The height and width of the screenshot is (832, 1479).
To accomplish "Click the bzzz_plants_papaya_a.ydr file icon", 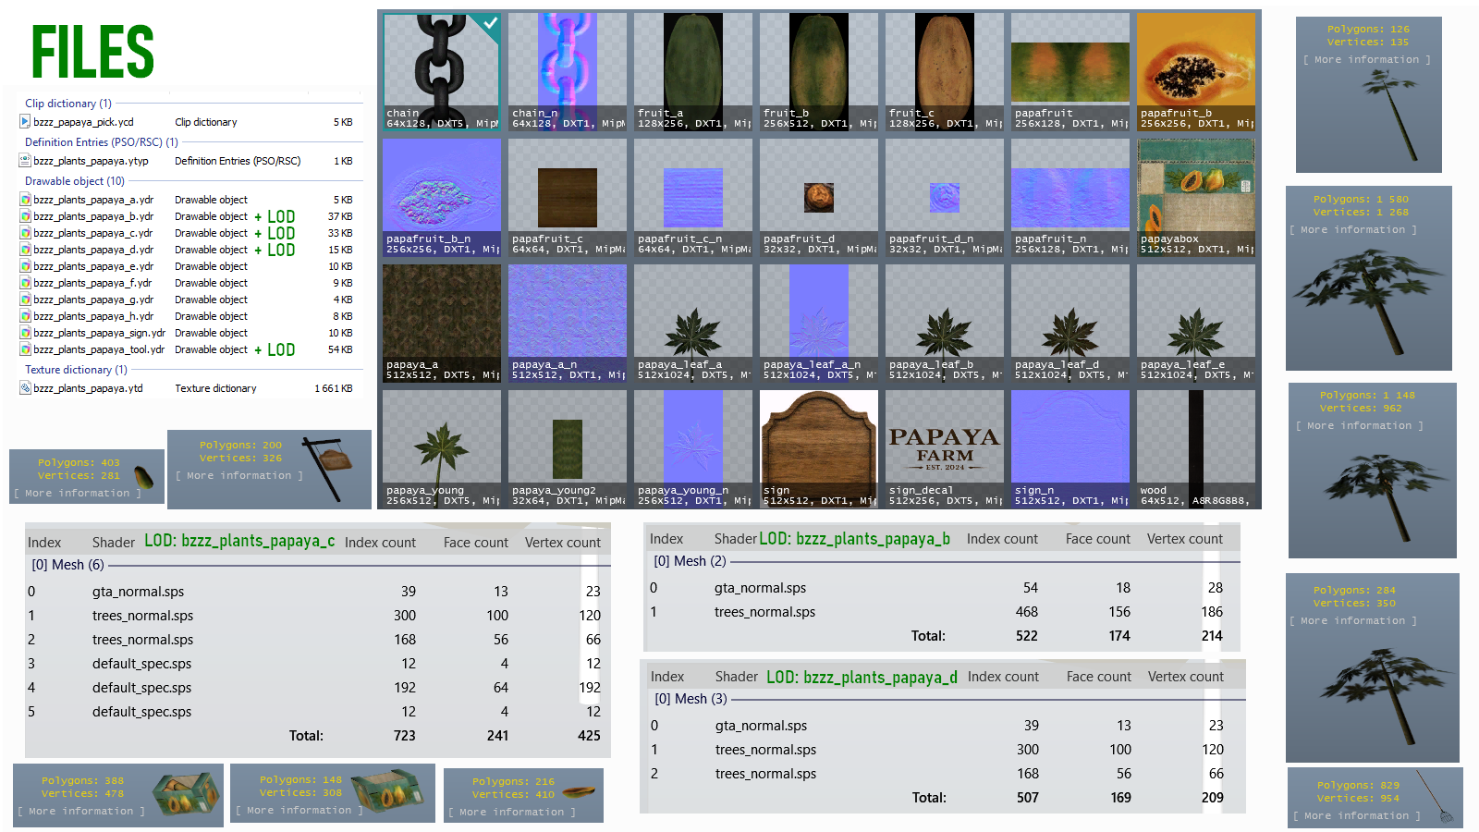I will click(x=25, y=199).
